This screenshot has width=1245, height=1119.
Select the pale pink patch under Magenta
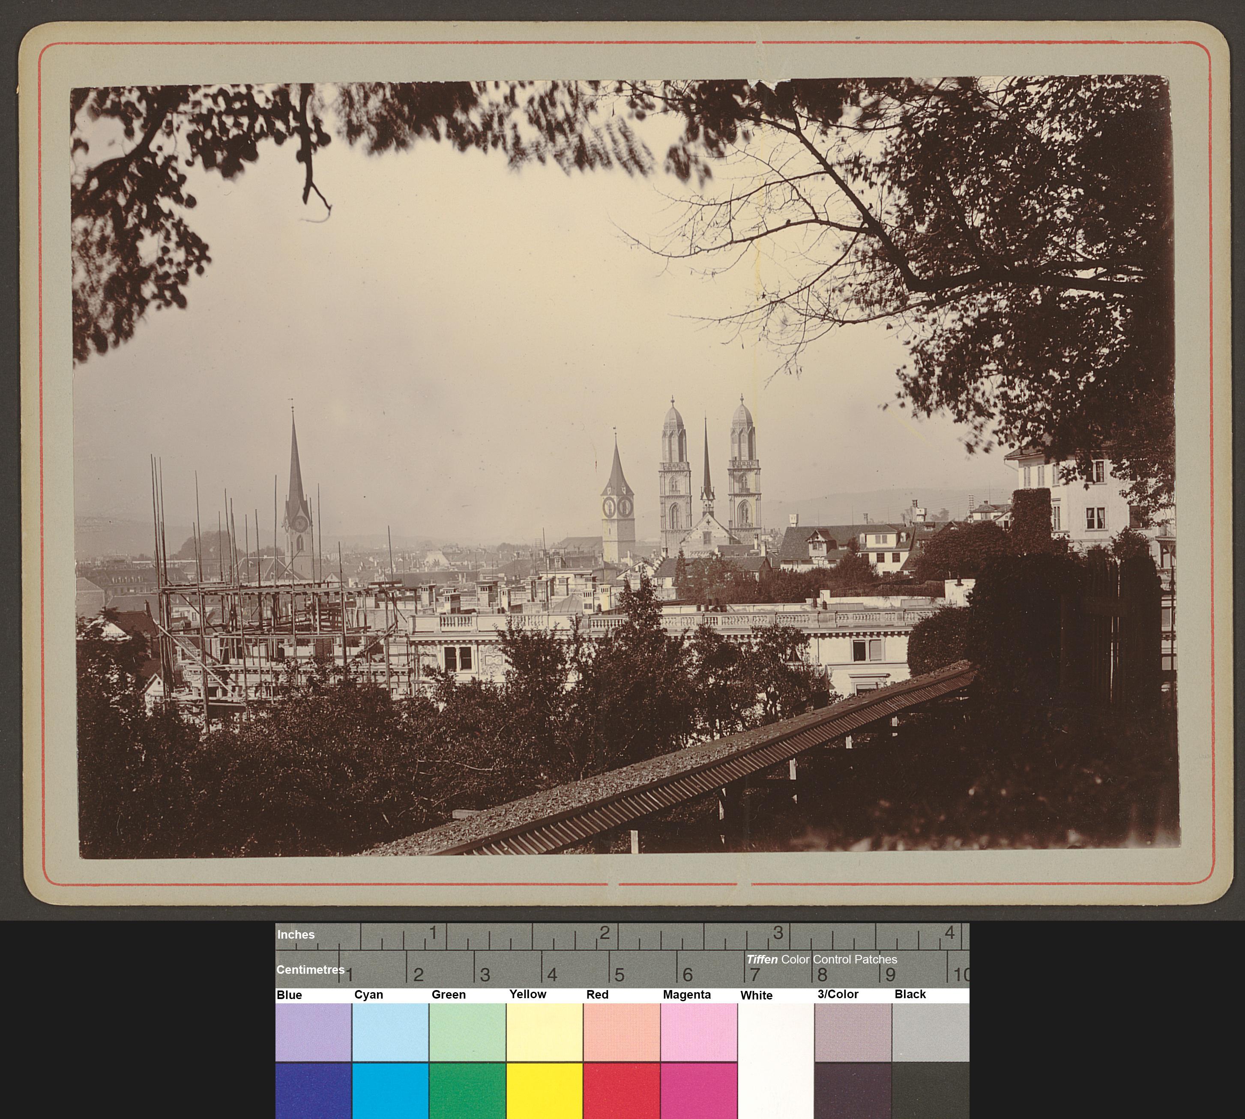699,1033
